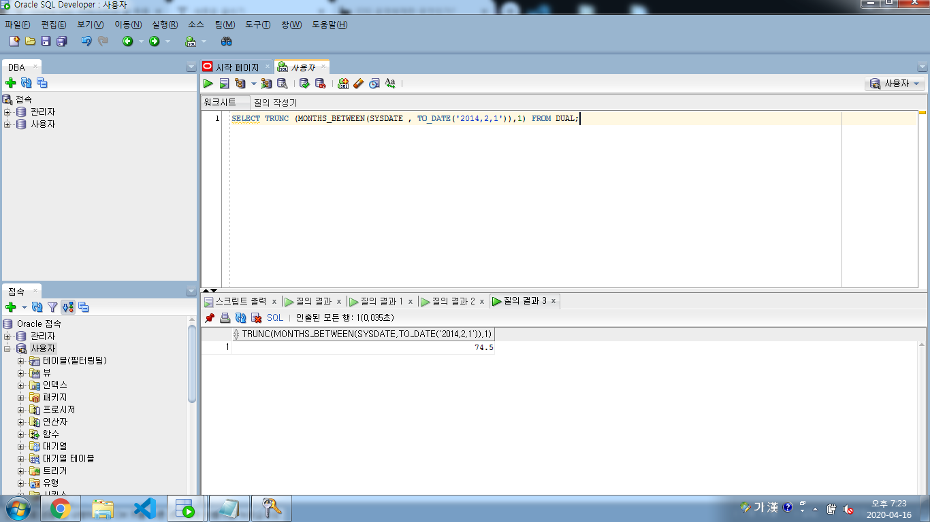Open the Explain Plan dropdown arrow
This screenshot has width=930, height=522.
[x=253, y=83]
